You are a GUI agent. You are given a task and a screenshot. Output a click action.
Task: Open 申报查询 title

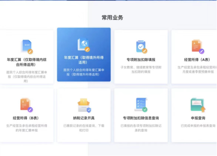tap(198, 118)
